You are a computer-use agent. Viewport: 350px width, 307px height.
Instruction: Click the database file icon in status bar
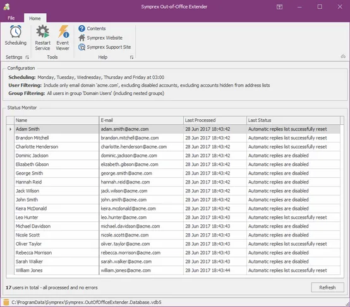[6, 303]
